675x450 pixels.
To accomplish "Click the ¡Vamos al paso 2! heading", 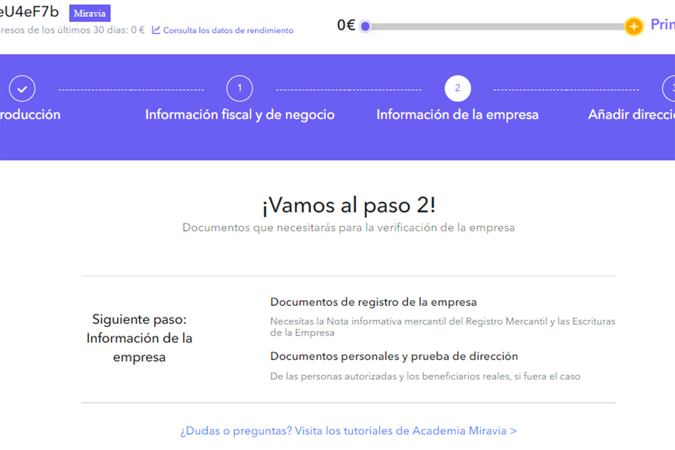I will coord(349,206).
